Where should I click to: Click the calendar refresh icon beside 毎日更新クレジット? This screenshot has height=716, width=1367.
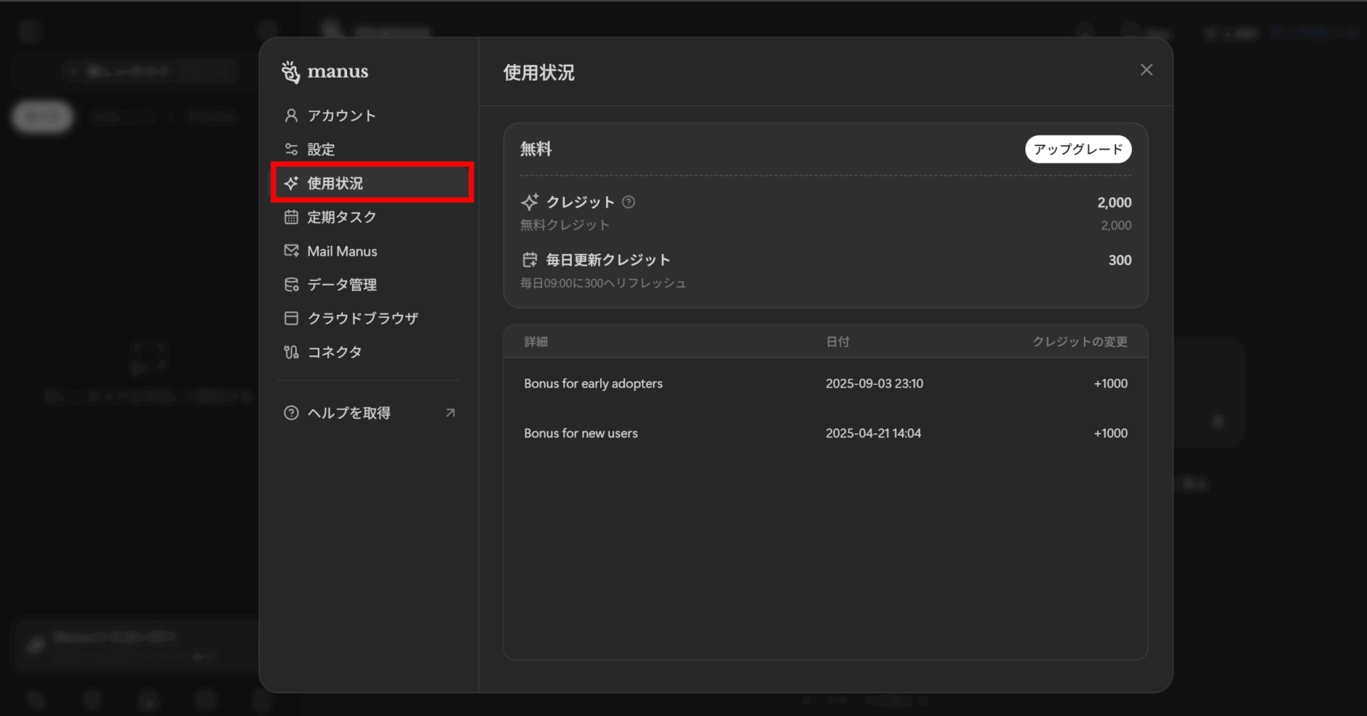(x=530, y=260)
